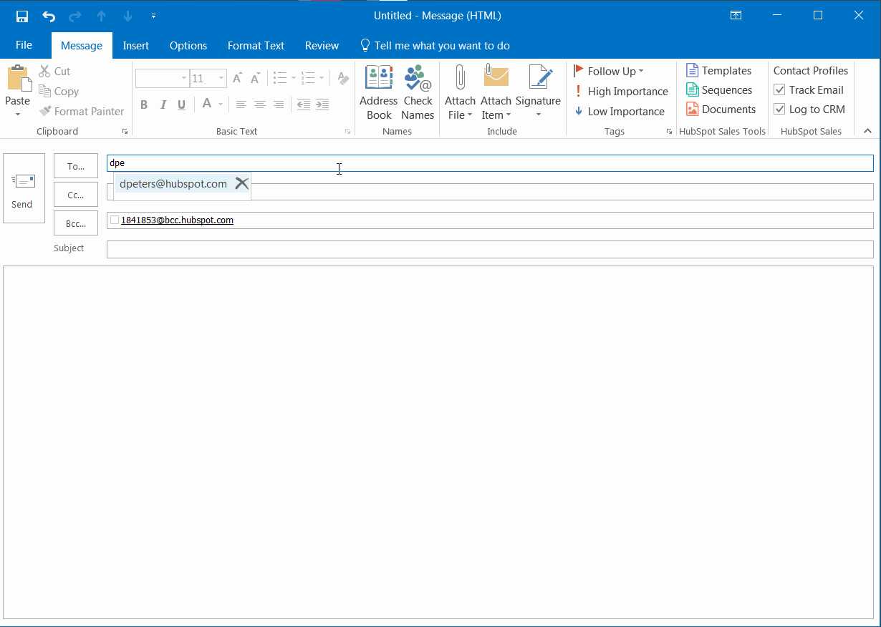
Task: Click the Previous Item up arrow
Action: coord(101,16)
